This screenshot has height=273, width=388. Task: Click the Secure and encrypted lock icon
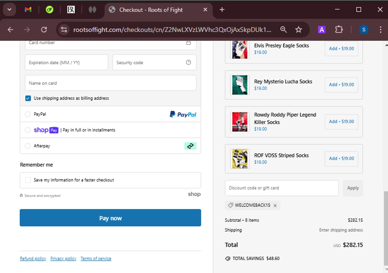(x=21, y=195)
